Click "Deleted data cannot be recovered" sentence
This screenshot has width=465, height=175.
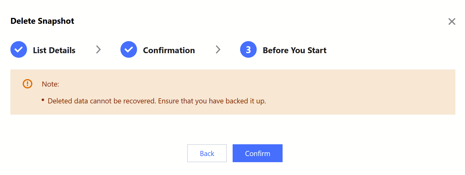101,101
